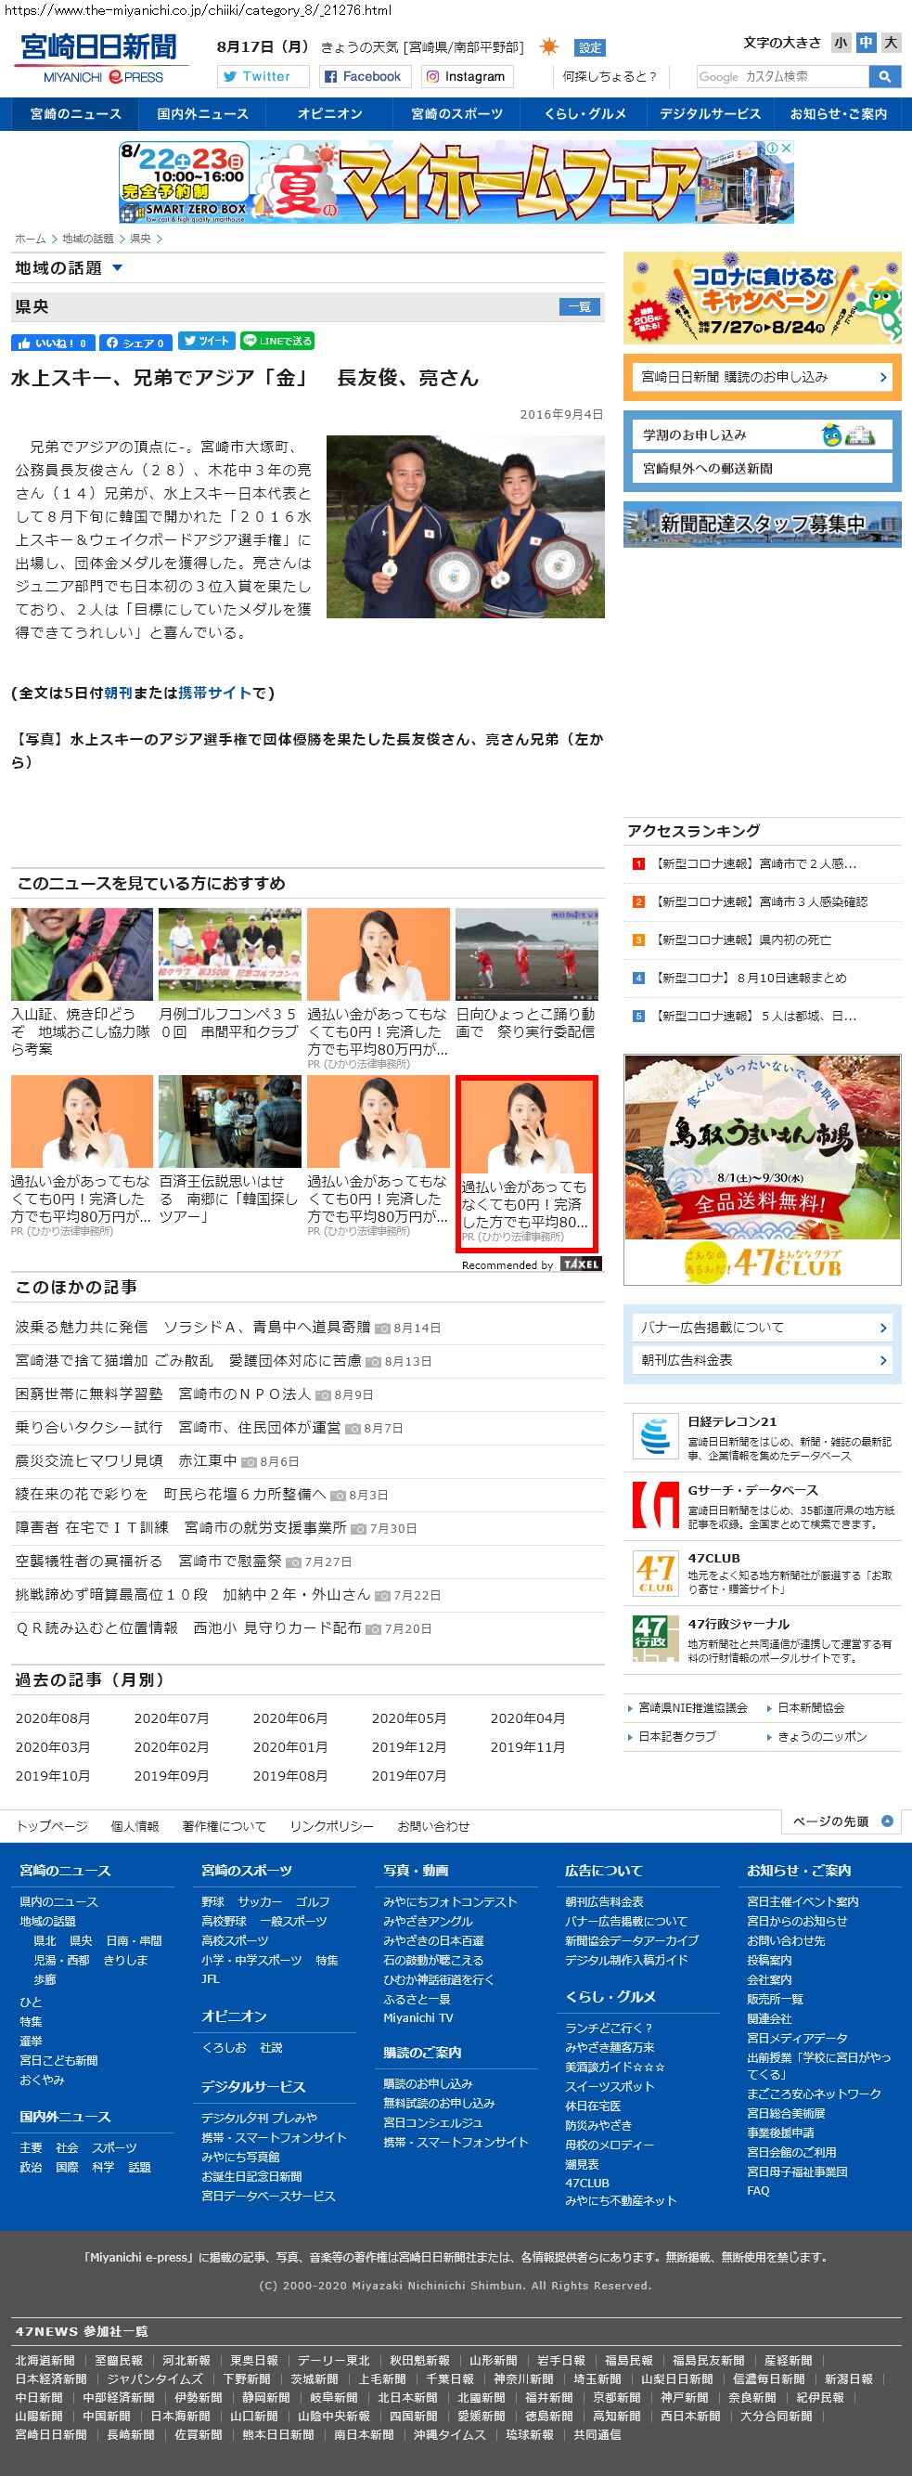912x2476 pixels.
Task: Set text size to small (小)
Action: click(841, 44)
